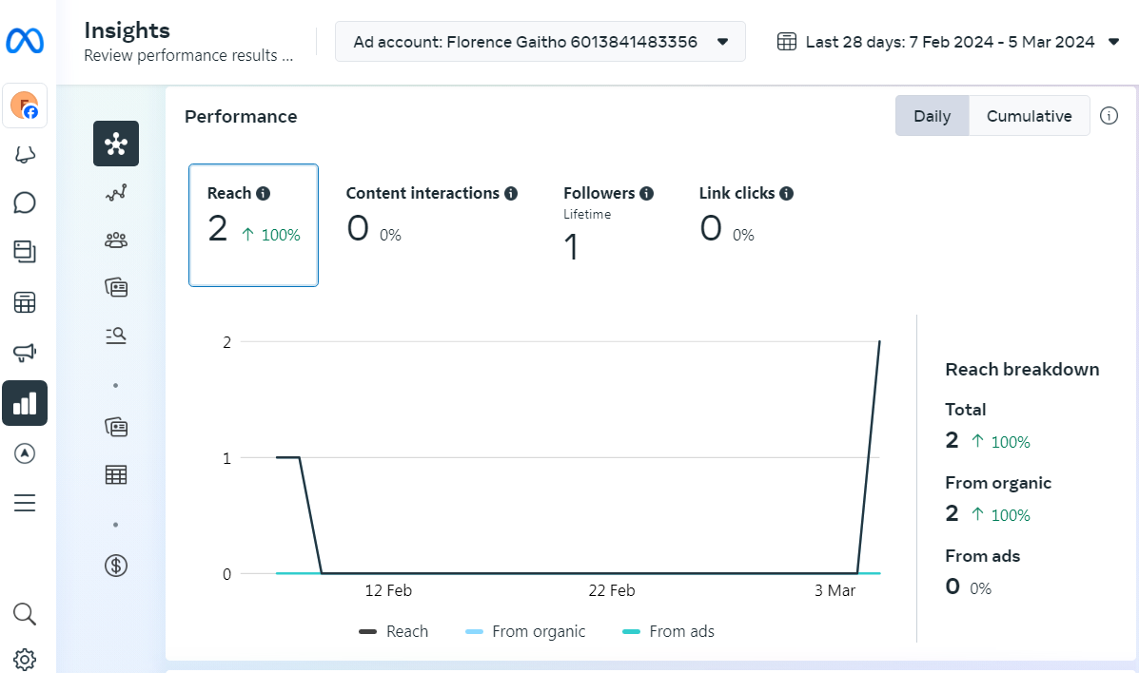Open Audience insights with the people icon
1139x673 pixels.
click(x=115, y=240)
